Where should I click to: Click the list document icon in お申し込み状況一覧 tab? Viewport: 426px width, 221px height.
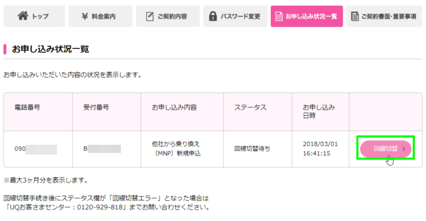(279, 16)
